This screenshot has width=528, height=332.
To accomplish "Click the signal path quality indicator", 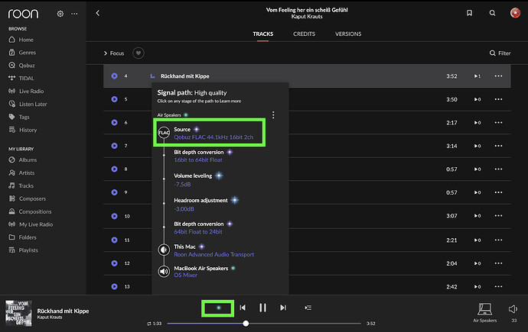I will pyautogui.click(x=220, y=308).
